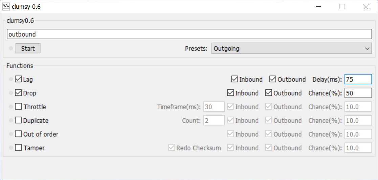Click the filter text field containing outbound
This screenshot has height=180, width=378.
pos(189,34)
